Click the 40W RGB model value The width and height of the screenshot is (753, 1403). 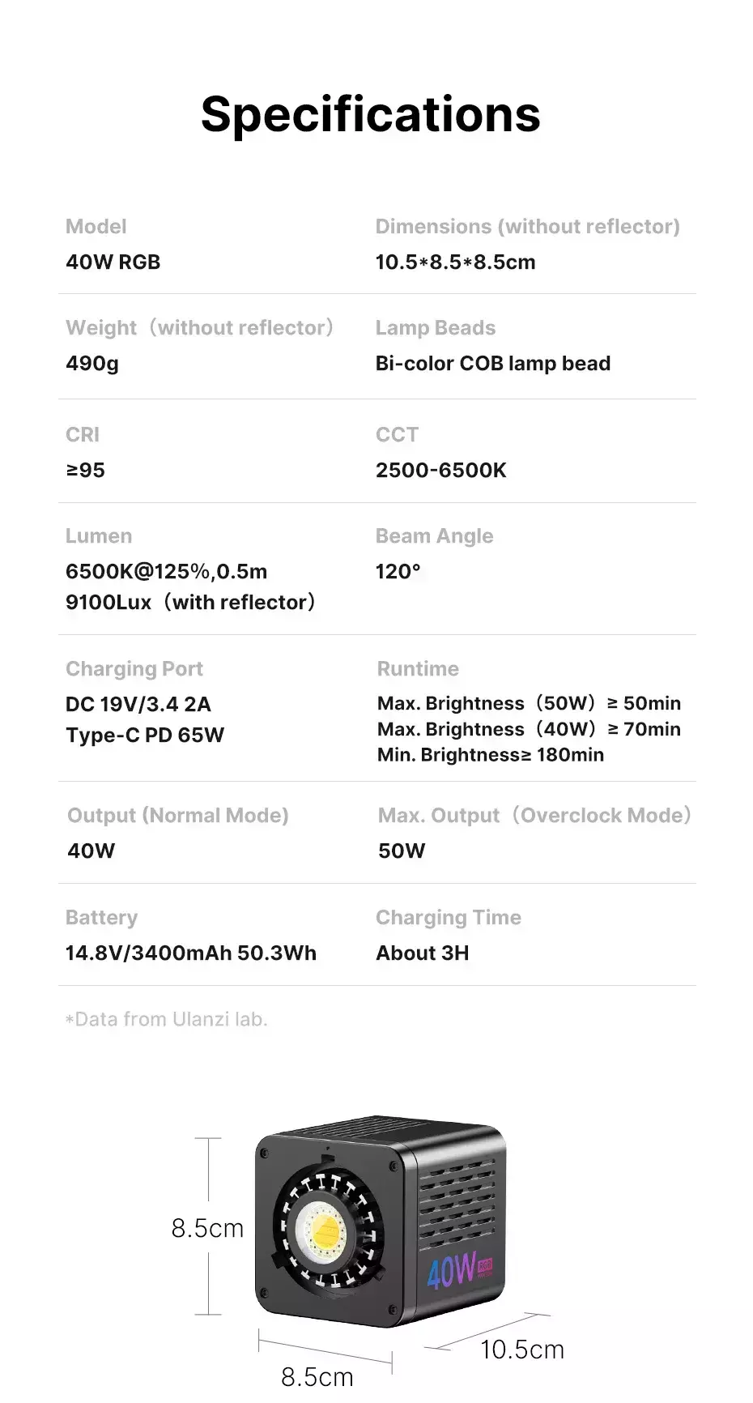tap(113, 262)
